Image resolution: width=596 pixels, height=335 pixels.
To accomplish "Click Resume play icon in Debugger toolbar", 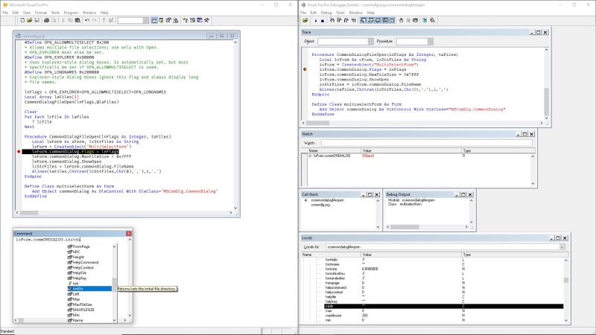I will (x=316, y=21).
